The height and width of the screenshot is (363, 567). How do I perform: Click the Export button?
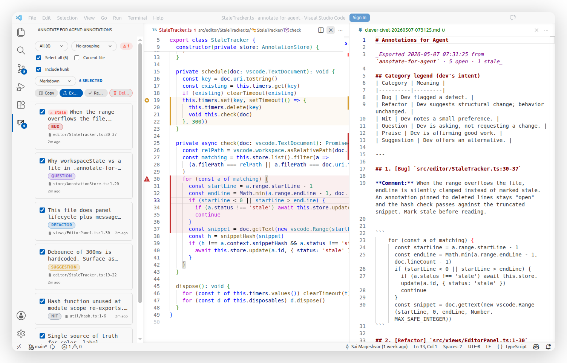point(71,93)
